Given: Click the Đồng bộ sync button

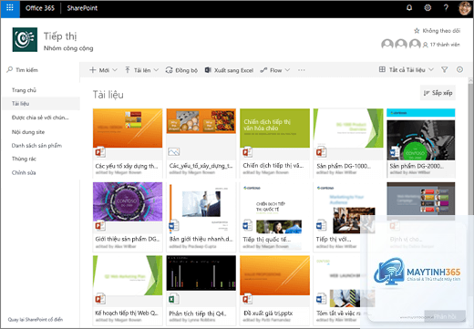Looking at the screenshot, I should 181,70.
